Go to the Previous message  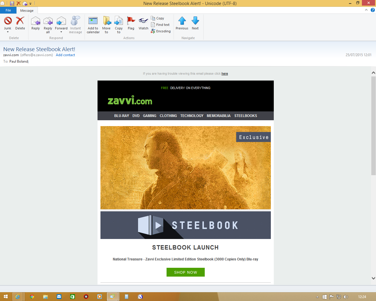(182, 23)
